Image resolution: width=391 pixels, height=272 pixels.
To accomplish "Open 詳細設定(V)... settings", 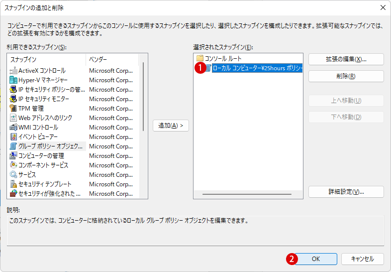I will point(346,192).
